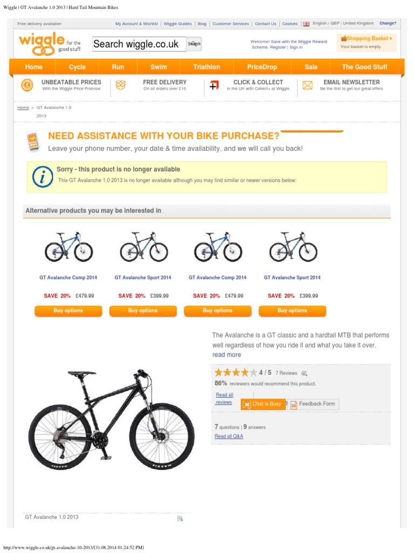
Task: Click the enlarge image icon under the bike
Action: (x=180, y=518)
